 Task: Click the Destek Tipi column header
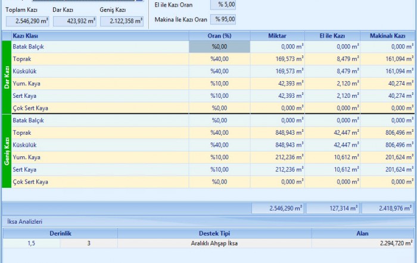click(214, 233)
